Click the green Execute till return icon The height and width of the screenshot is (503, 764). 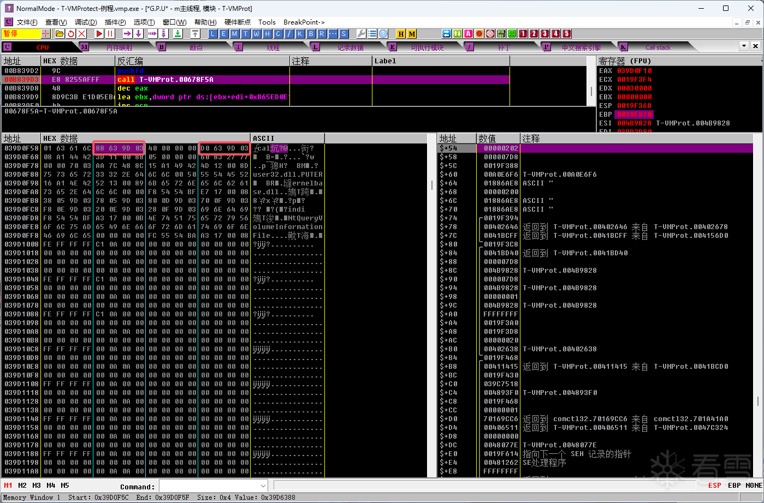tap(178, 34)
